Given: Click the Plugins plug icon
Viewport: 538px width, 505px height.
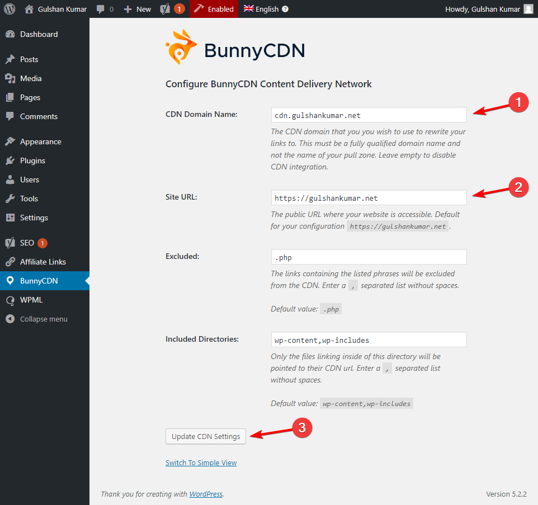Looking at the screenshot, I should coord(10,161).
